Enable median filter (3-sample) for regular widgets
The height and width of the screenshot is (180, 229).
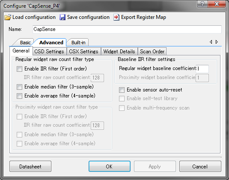click(19, 87)
